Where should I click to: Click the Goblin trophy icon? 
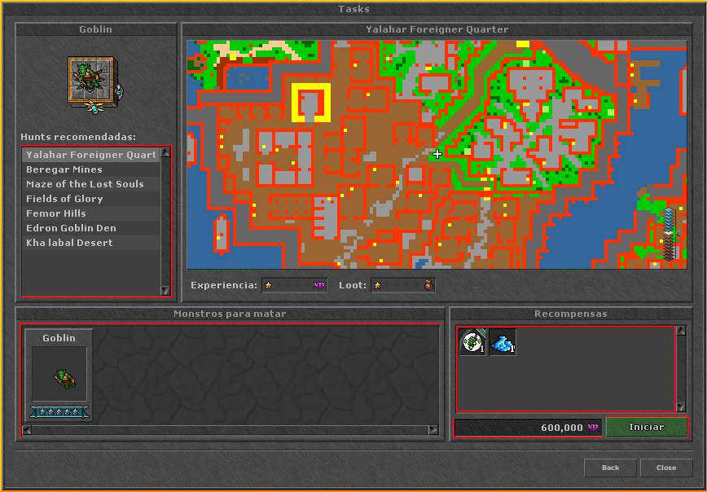click(x=95, y=85)
